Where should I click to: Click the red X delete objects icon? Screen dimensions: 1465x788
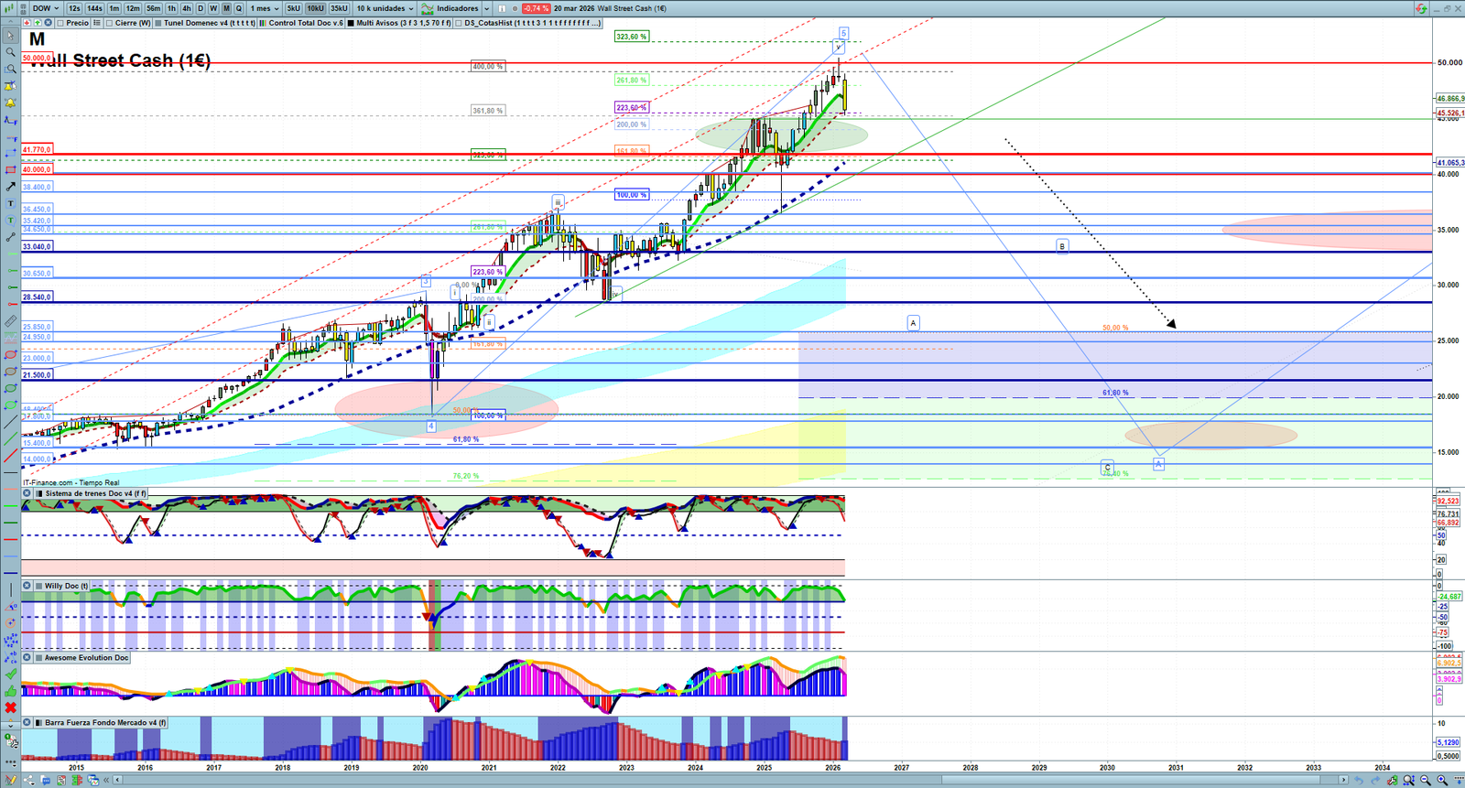tap(10, 707)
